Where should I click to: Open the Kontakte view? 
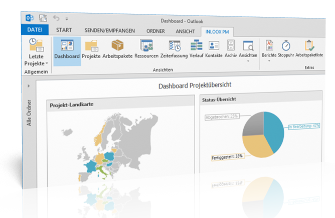[214, 49]
